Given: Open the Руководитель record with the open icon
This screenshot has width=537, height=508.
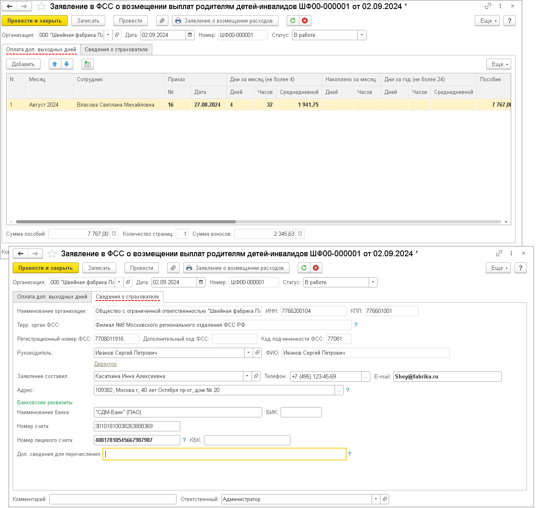Looking at the screenshot, I should coord(257,353).
